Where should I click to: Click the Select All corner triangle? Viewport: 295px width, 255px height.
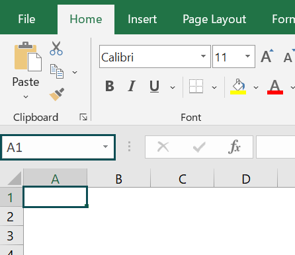click(15, 178)
